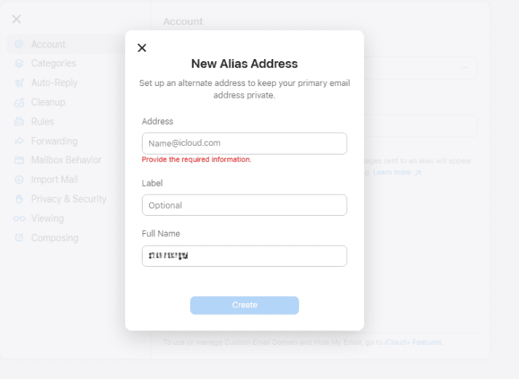Click the Viewing glasses icon
The height and width of the screenshot is (379, 519).
pyautogui.click(x=19, y=219)
